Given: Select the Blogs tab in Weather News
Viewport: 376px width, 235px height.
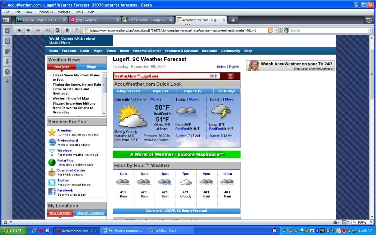Looking at the screenshot, I should pyautogui.click(x=91, y=67).
